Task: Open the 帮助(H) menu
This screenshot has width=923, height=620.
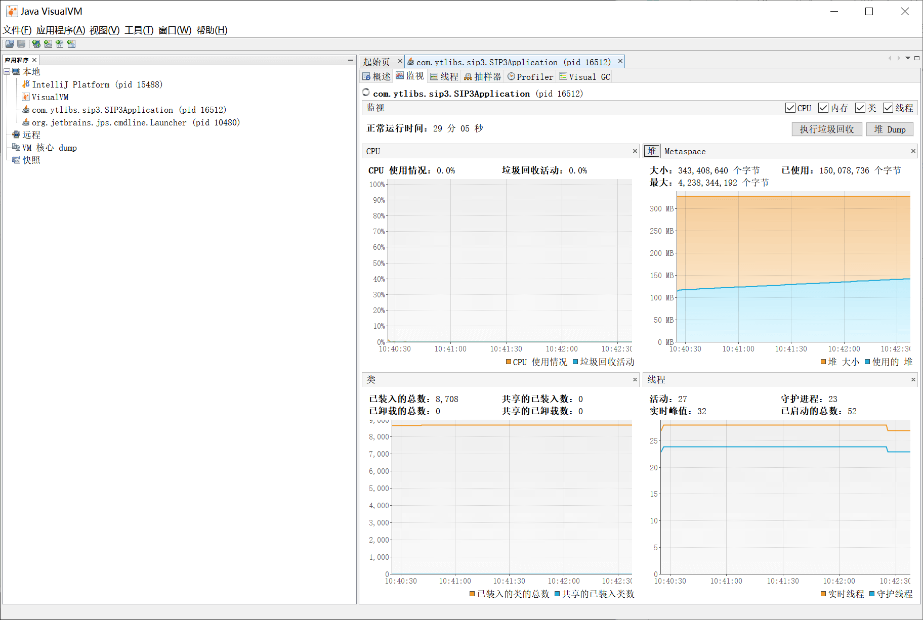Action: [x=212, y=30]
